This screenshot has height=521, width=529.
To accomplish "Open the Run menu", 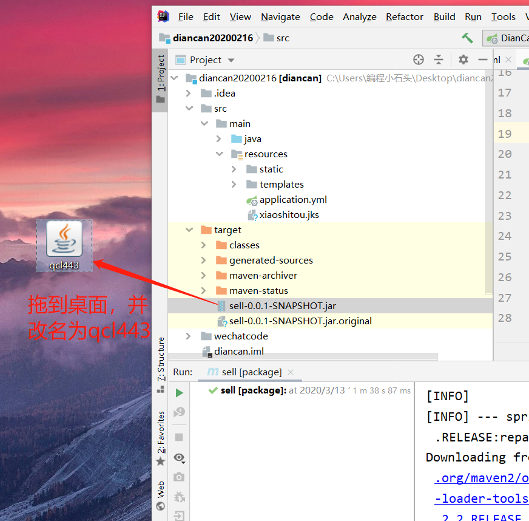I will [473, 16].
